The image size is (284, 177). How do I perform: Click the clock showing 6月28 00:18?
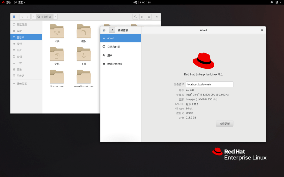(142, 2)
